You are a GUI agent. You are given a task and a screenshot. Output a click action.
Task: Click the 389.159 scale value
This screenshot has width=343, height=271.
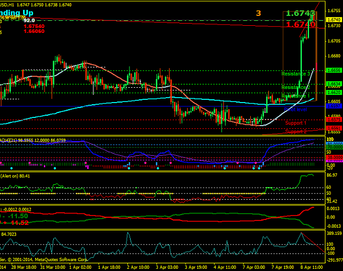[334, 233]
